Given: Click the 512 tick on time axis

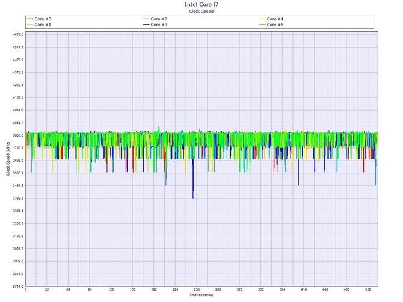Looking at the screenshot, I should [x=368, y=289].
